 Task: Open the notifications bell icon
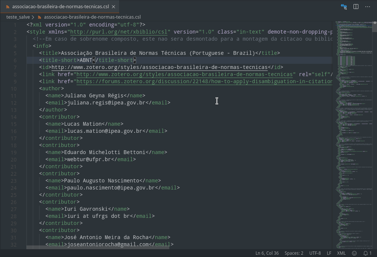click(x=367, y=253)
